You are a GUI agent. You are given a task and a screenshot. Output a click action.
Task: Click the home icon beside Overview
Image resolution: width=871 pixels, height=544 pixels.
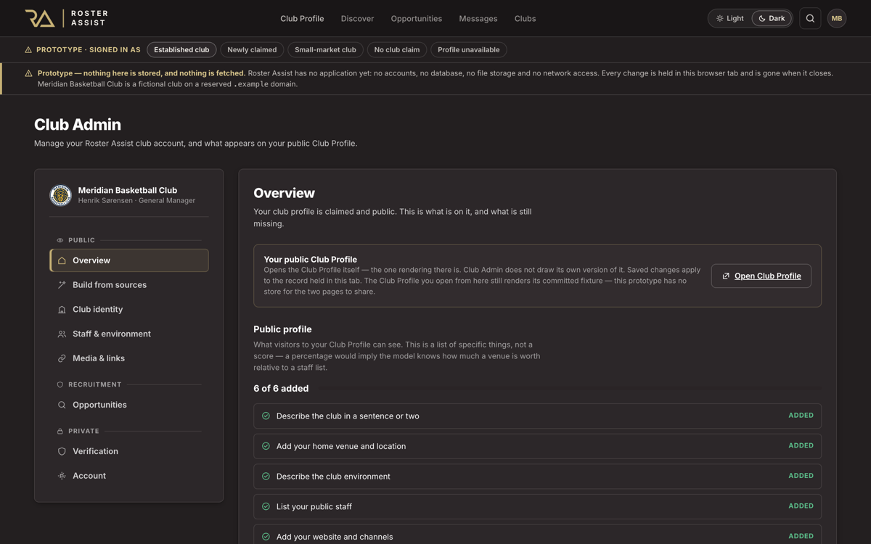(62, 260)
